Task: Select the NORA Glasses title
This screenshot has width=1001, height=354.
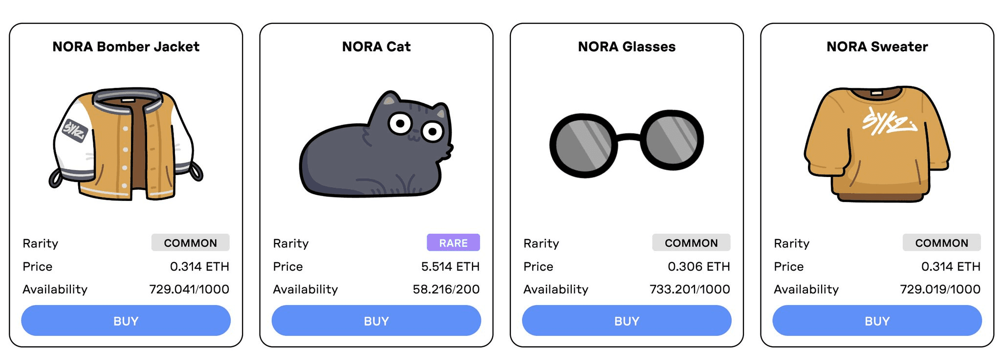Action: [x=627, y=46]
